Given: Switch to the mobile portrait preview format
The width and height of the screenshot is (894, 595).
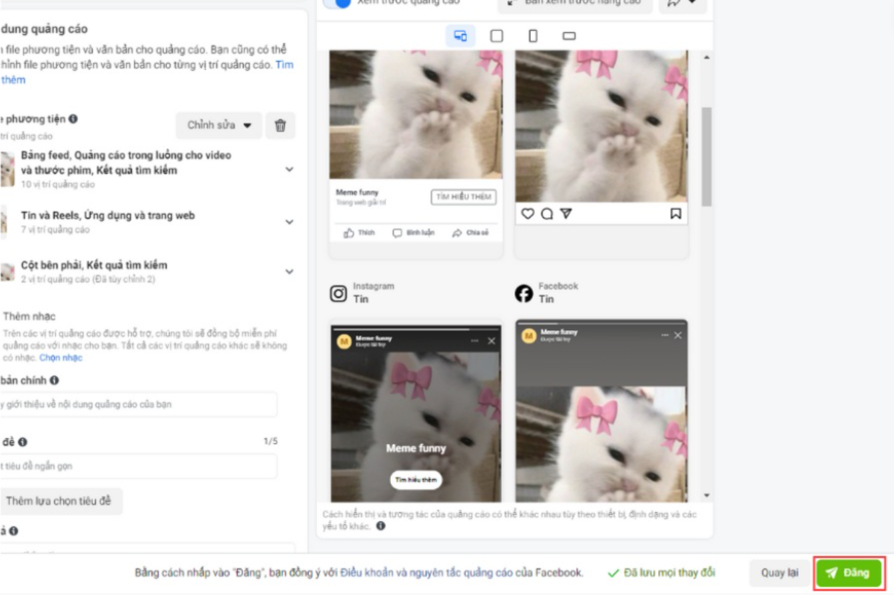Looking at the screenshot, I should (533, 36).
